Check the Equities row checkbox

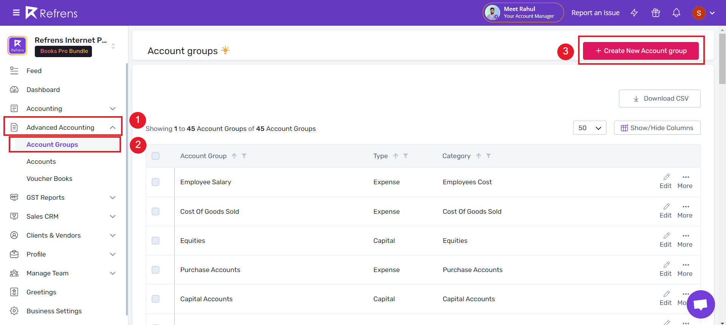[x=155, y=241]
